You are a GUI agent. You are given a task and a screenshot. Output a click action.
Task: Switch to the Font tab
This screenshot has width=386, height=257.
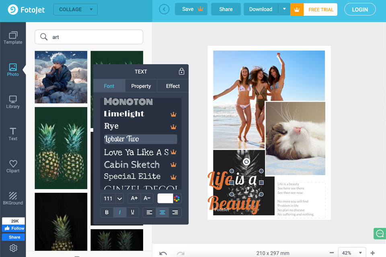(x=109, y=86)
